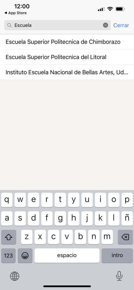Tap the q letter key
This screenshot has height=290, width=134.
coord(7,200)
